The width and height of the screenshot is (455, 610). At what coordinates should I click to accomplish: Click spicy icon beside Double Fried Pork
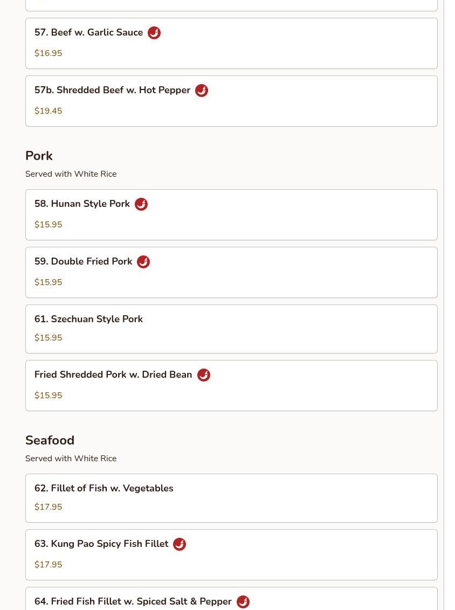(x=143, y=262)
